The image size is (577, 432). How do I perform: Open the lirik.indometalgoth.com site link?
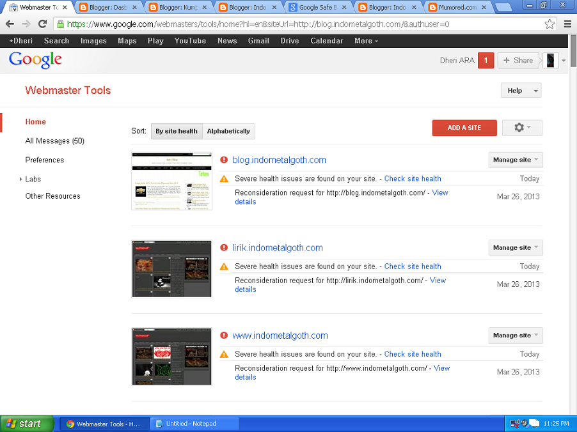tap(278, 248)
